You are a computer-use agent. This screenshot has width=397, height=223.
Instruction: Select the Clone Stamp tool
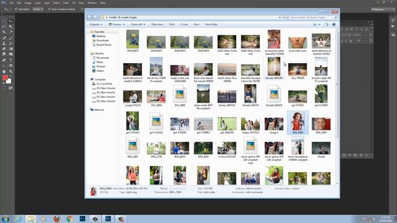[4, 43]
